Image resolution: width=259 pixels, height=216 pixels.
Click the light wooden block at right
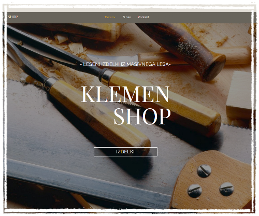(x=239, y=95)
